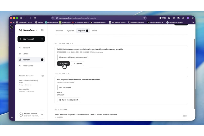
Task: Switch to the My works tab
Action: pyautogui.click(x=70, y=31)
